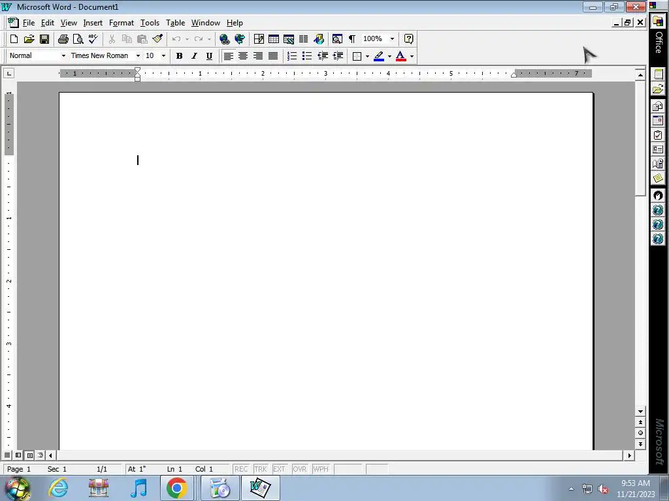
Task: Open the Insert menu
Action: click(93, 23)
